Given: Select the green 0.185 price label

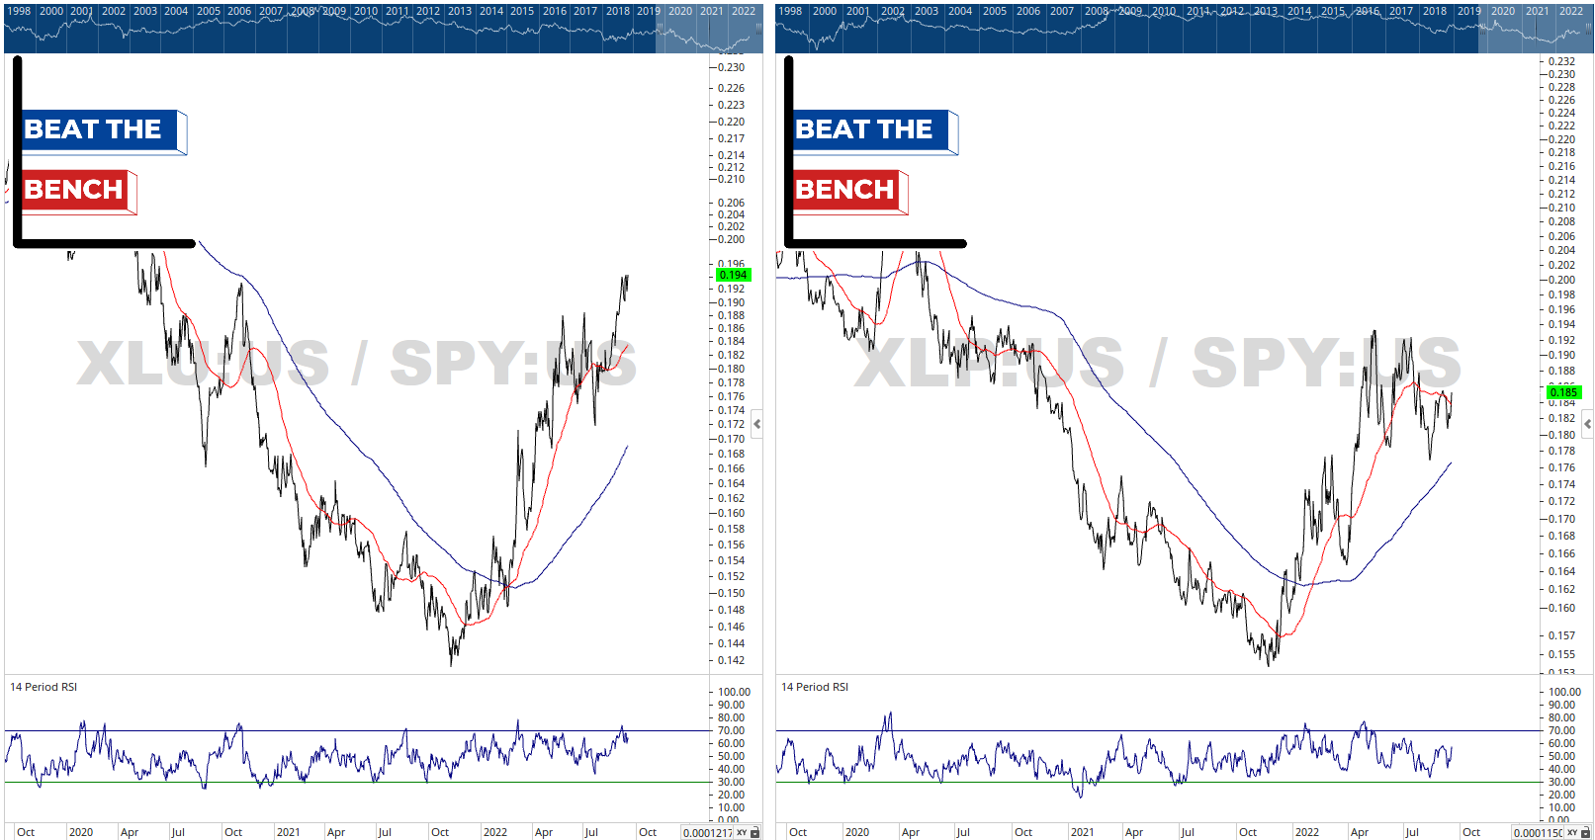Looking at the screenshot, I should [x=1563, y=392].
